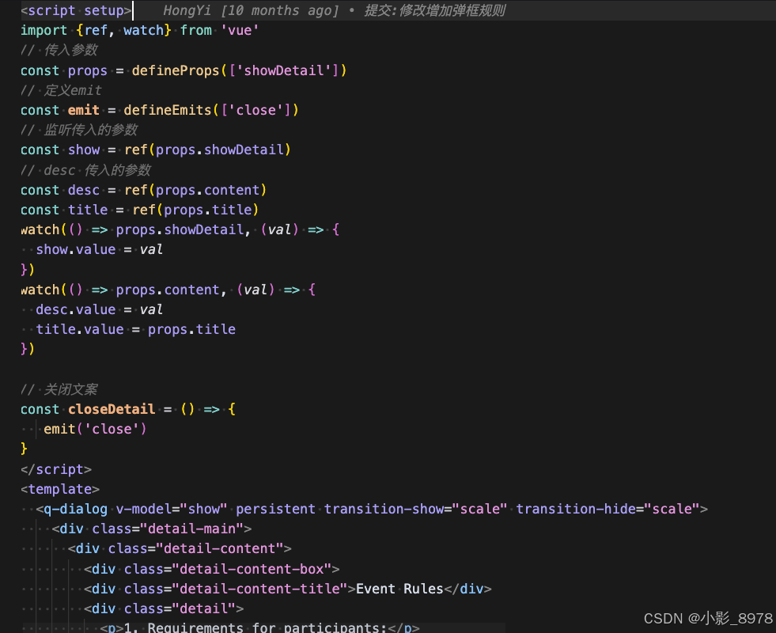Click the v-model="show" attribute

168,509
